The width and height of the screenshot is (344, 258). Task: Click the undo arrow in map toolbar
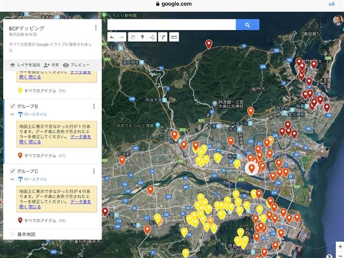coord(111,38)
